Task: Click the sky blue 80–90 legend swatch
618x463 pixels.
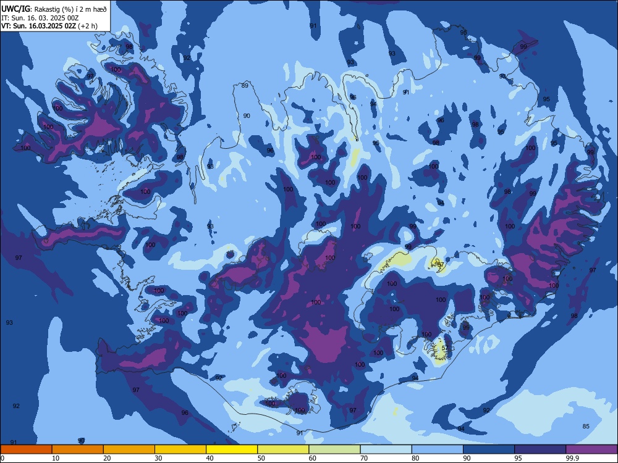Action: [438, 449]
